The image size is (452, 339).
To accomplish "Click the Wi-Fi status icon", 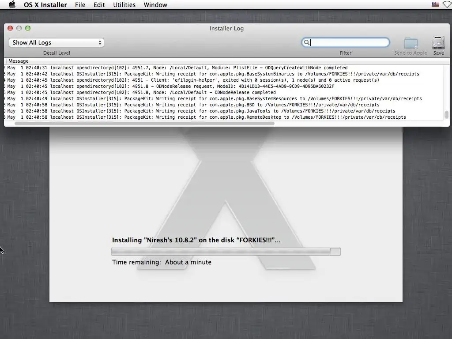I will pyautogui.click(x=448, y=4).
